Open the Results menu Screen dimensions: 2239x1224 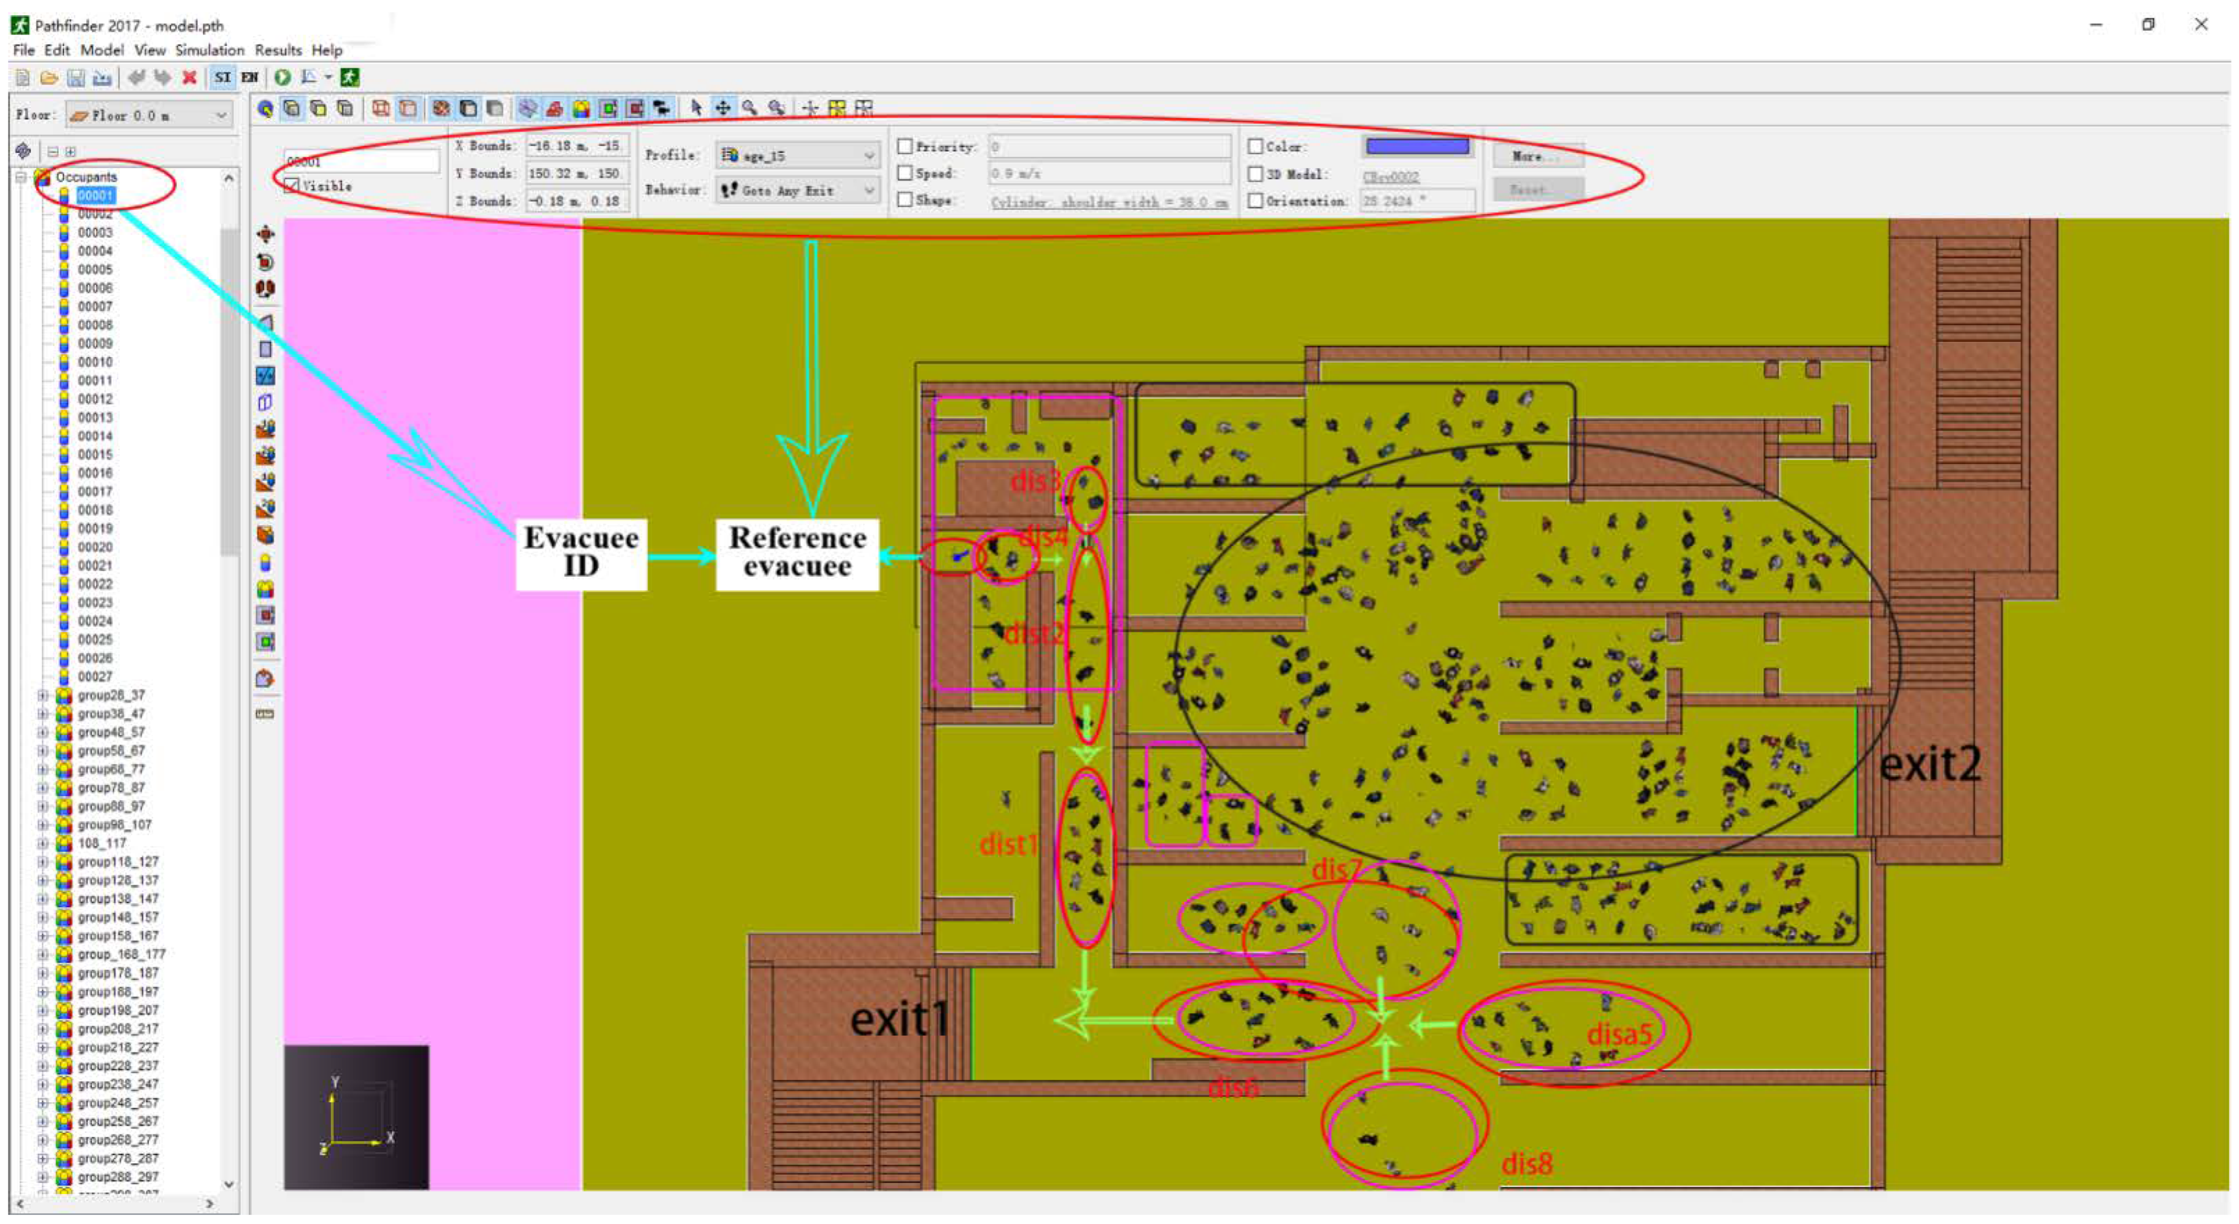(x=278, y=50)
